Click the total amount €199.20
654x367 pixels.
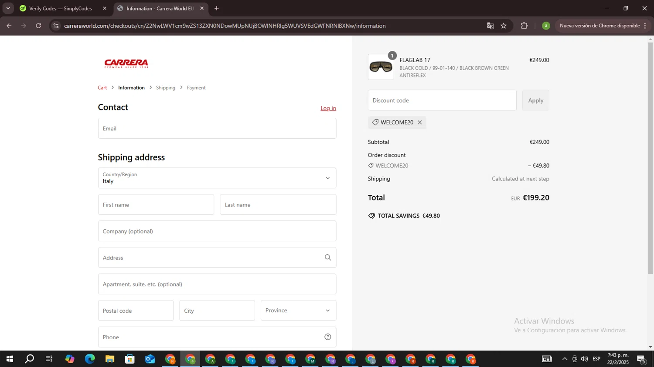[536, 198]
